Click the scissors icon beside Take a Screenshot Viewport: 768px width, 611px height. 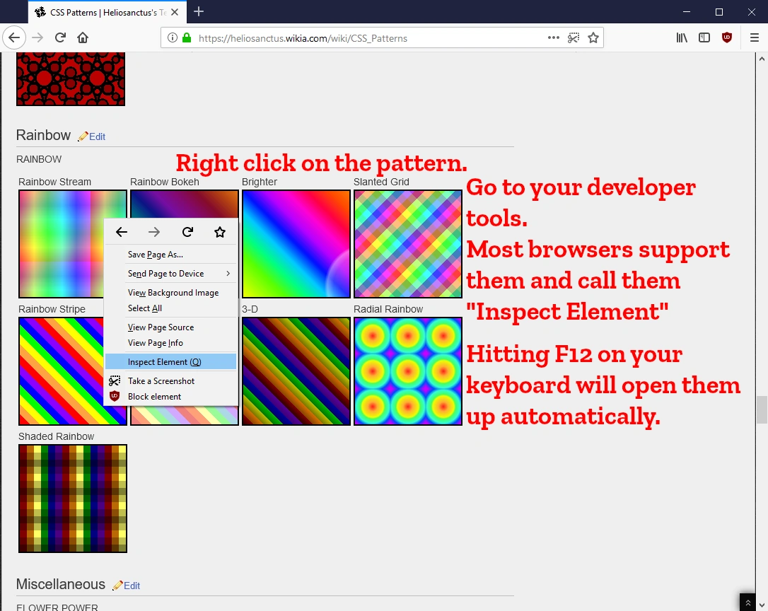[115, 380]
